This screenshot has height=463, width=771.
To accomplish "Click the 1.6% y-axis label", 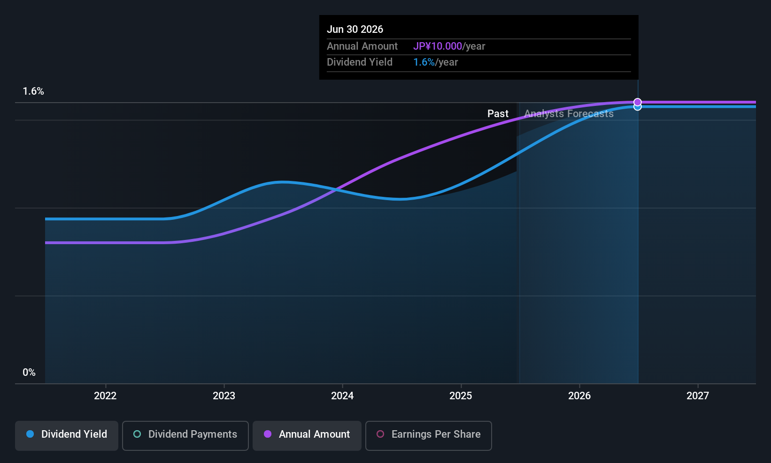I will pyautogui.click(x=33, y=91).
